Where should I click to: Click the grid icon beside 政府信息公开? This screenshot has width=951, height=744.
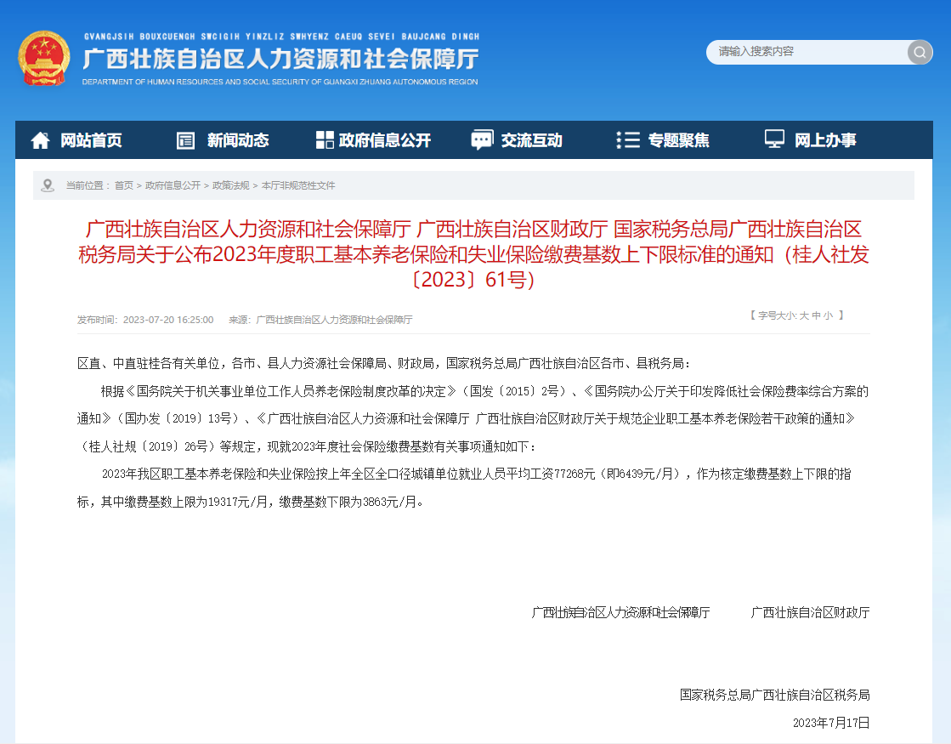click(x=325, y=140)
